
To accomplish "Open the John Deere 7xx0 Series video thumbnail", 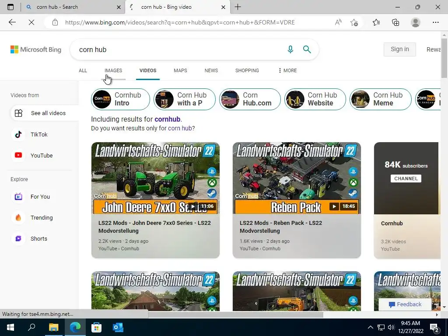I will pyautogui.click(x=155, y=178).
